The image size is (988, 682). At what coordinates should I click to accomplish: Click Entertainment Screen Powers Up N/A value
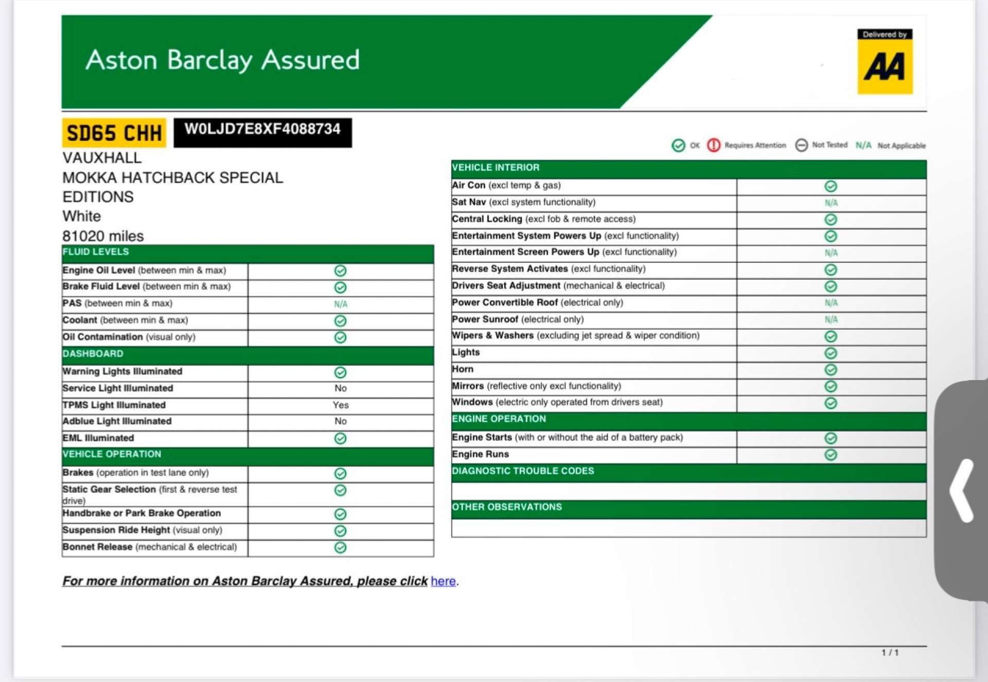tap(831, 253)
